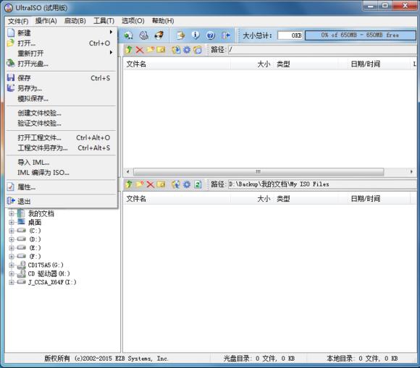Open the 启动(B) menu
The image size is (420, 368).
pos(75,21)
